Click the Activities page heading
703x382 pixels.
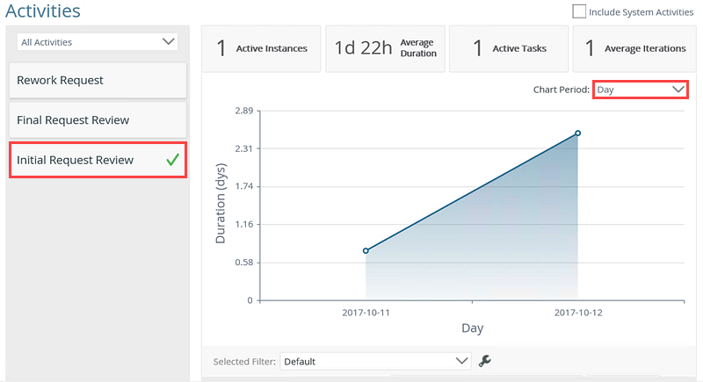coord(43,11)
